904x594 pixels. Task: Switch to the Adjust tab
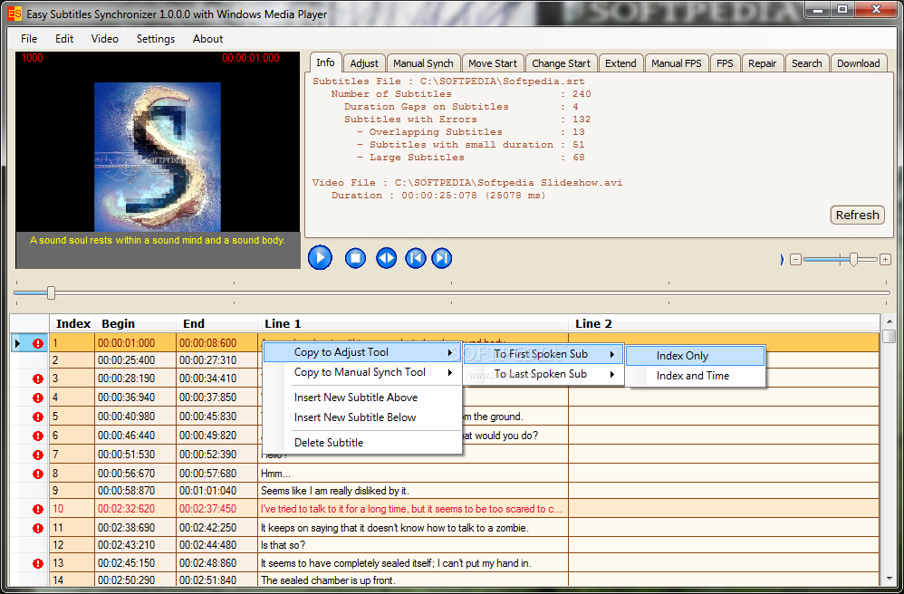tap(364, 63)
